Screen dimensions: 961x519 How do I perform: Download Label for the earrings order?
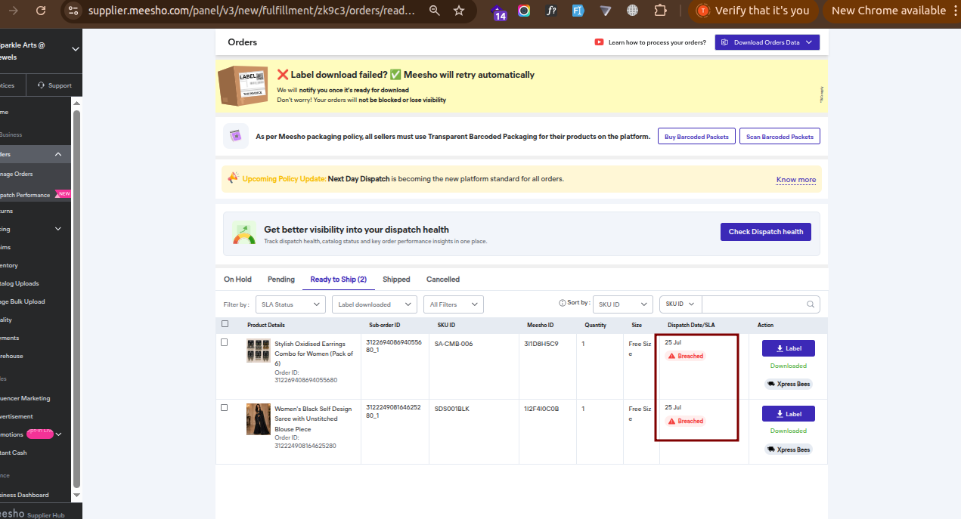pyautogui.click(x=789, y=348)
